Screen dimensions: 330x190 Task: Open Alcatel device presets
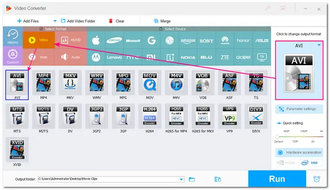tap(243, 57)
